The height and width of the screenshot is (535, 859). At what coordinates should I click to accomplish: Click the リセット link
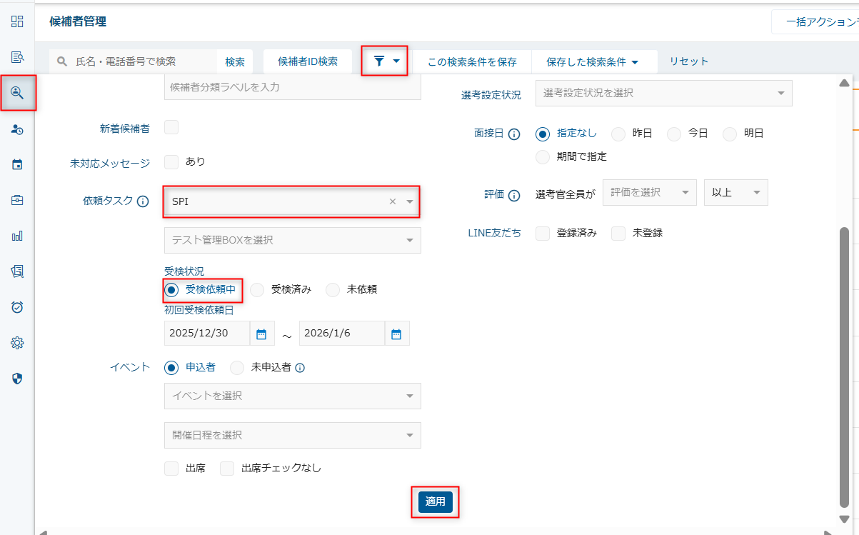(688, 61)
